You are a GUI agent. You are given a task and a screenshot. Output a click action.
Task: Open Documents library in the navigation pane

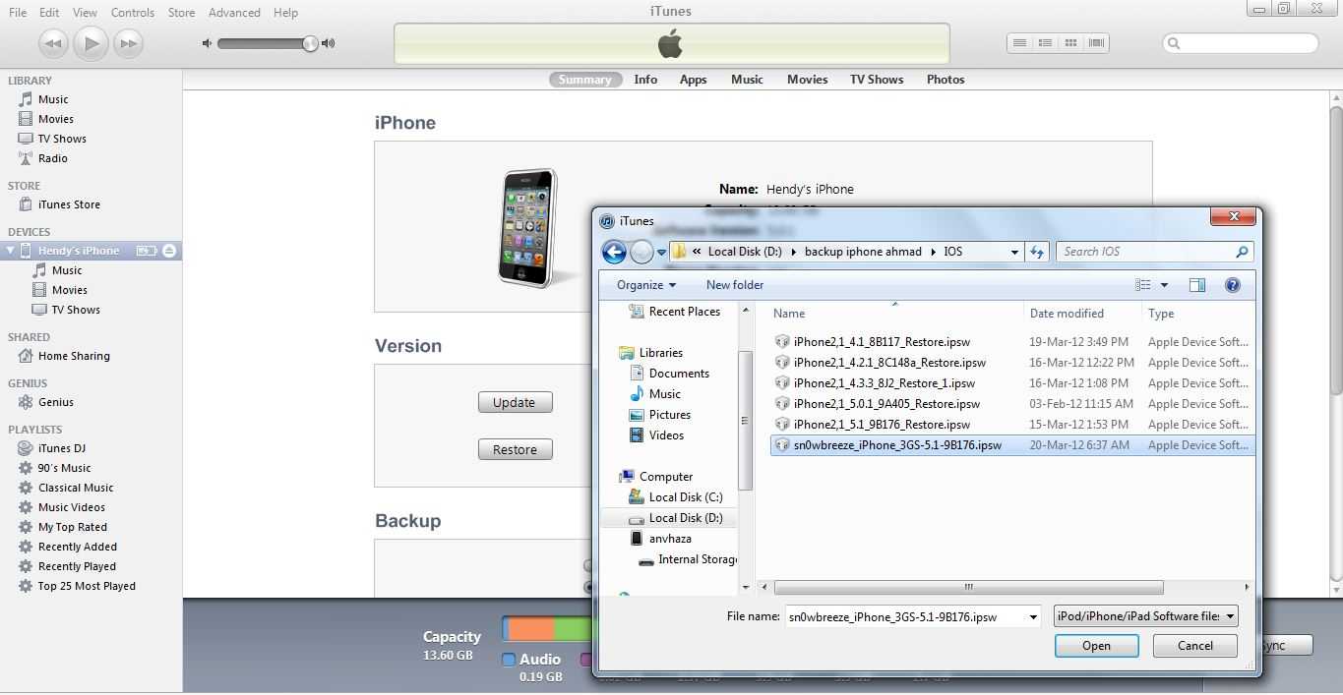pyautogui.click(x=679, y=374)
